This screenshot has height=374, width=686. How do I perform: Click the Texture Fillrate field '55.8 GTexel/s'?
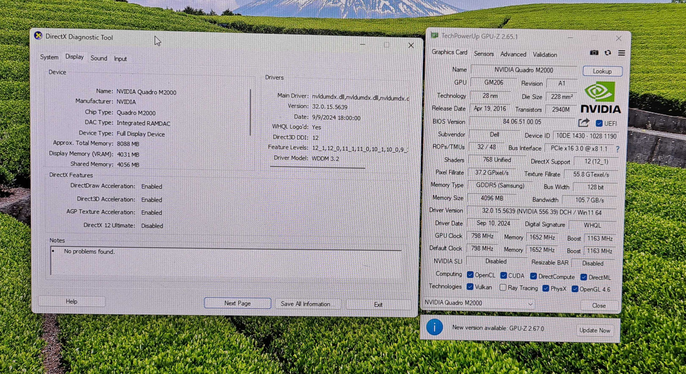tap(591, 175)
